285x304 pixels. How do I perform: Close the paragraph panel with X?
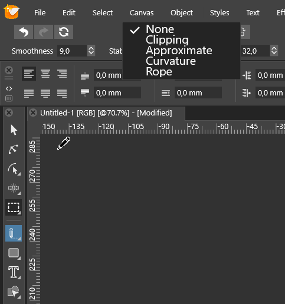tap(9, 70)
